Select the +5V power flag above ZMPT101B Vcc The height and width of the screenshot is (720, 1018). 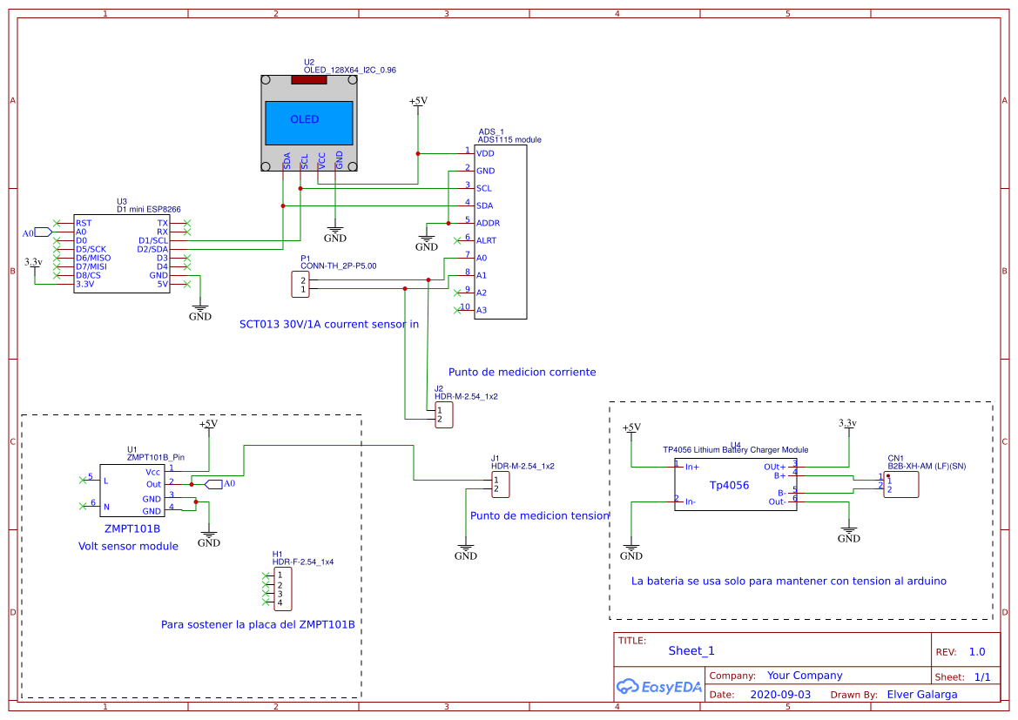(x=207, y=425)
